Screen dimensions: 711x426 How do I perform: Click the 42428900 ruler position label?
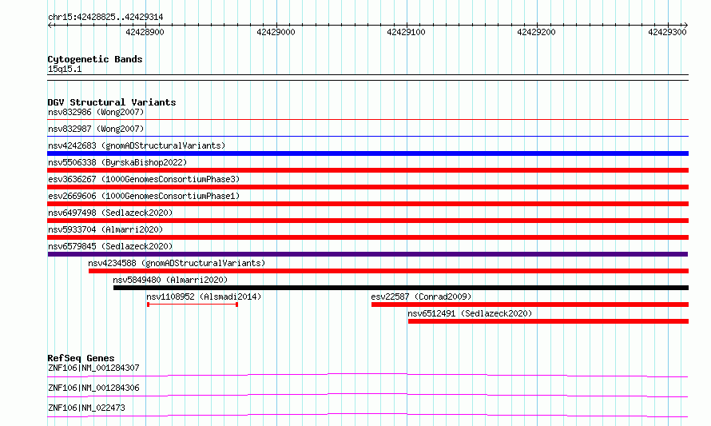(x=145, y=32)
